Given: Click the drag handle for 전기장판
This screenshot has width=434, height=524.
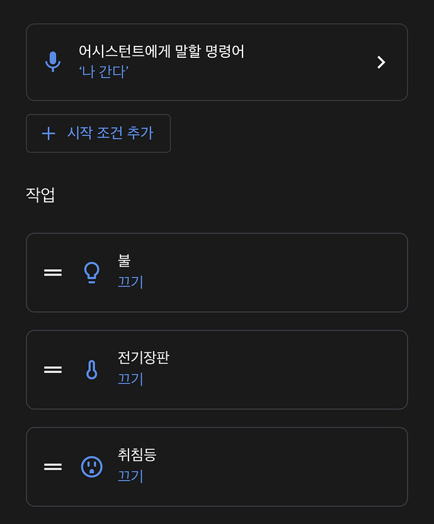Looking at the screenshot, I should [53, 370].
